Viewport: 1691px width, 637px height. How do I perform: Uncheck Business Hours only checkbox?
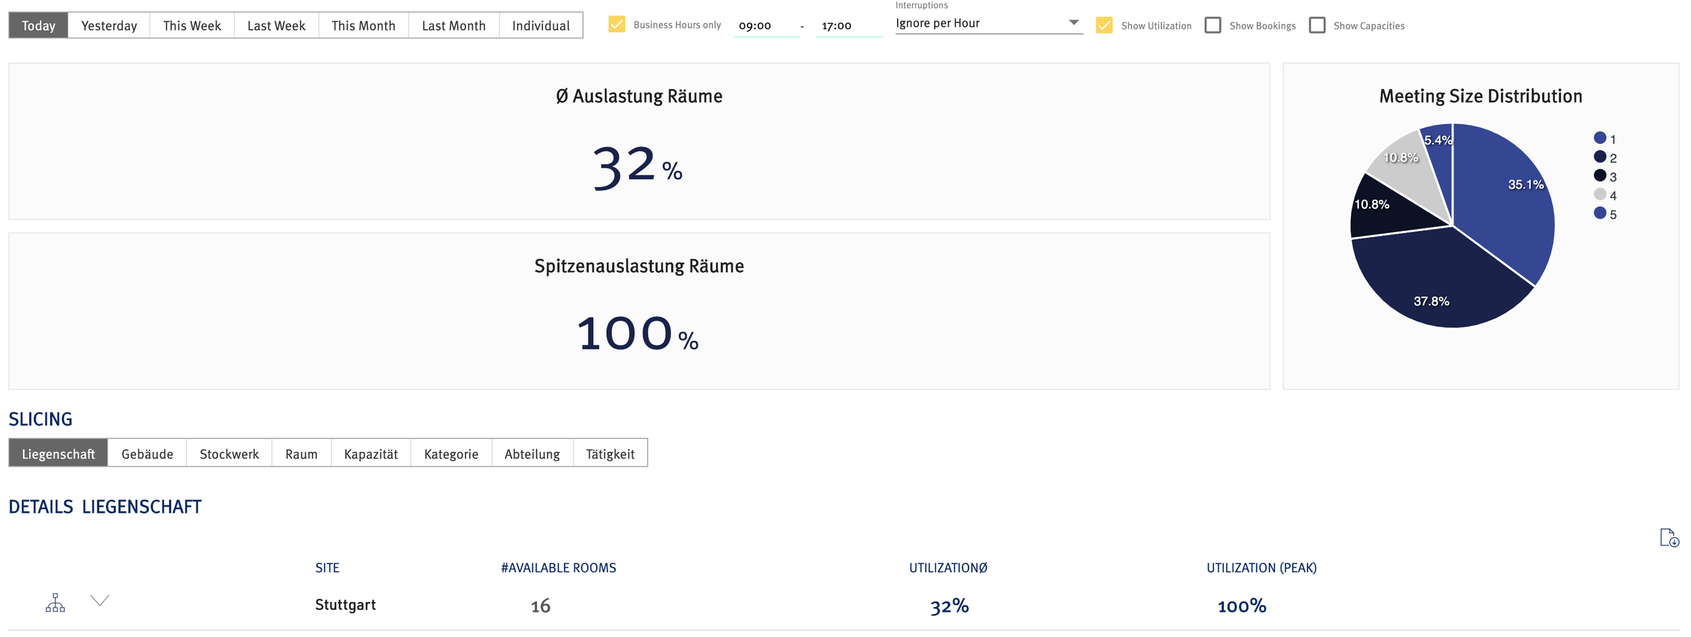pyautogui.click(x=616, y=25)
